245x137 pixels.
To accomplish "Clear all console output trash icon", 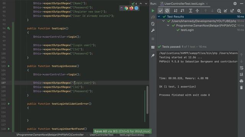I will (x=242, y=88).
